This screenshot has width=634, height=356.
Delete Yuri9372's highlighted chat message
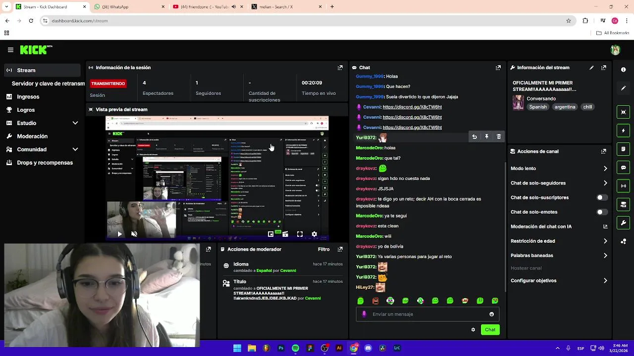[x=499, y=137]
